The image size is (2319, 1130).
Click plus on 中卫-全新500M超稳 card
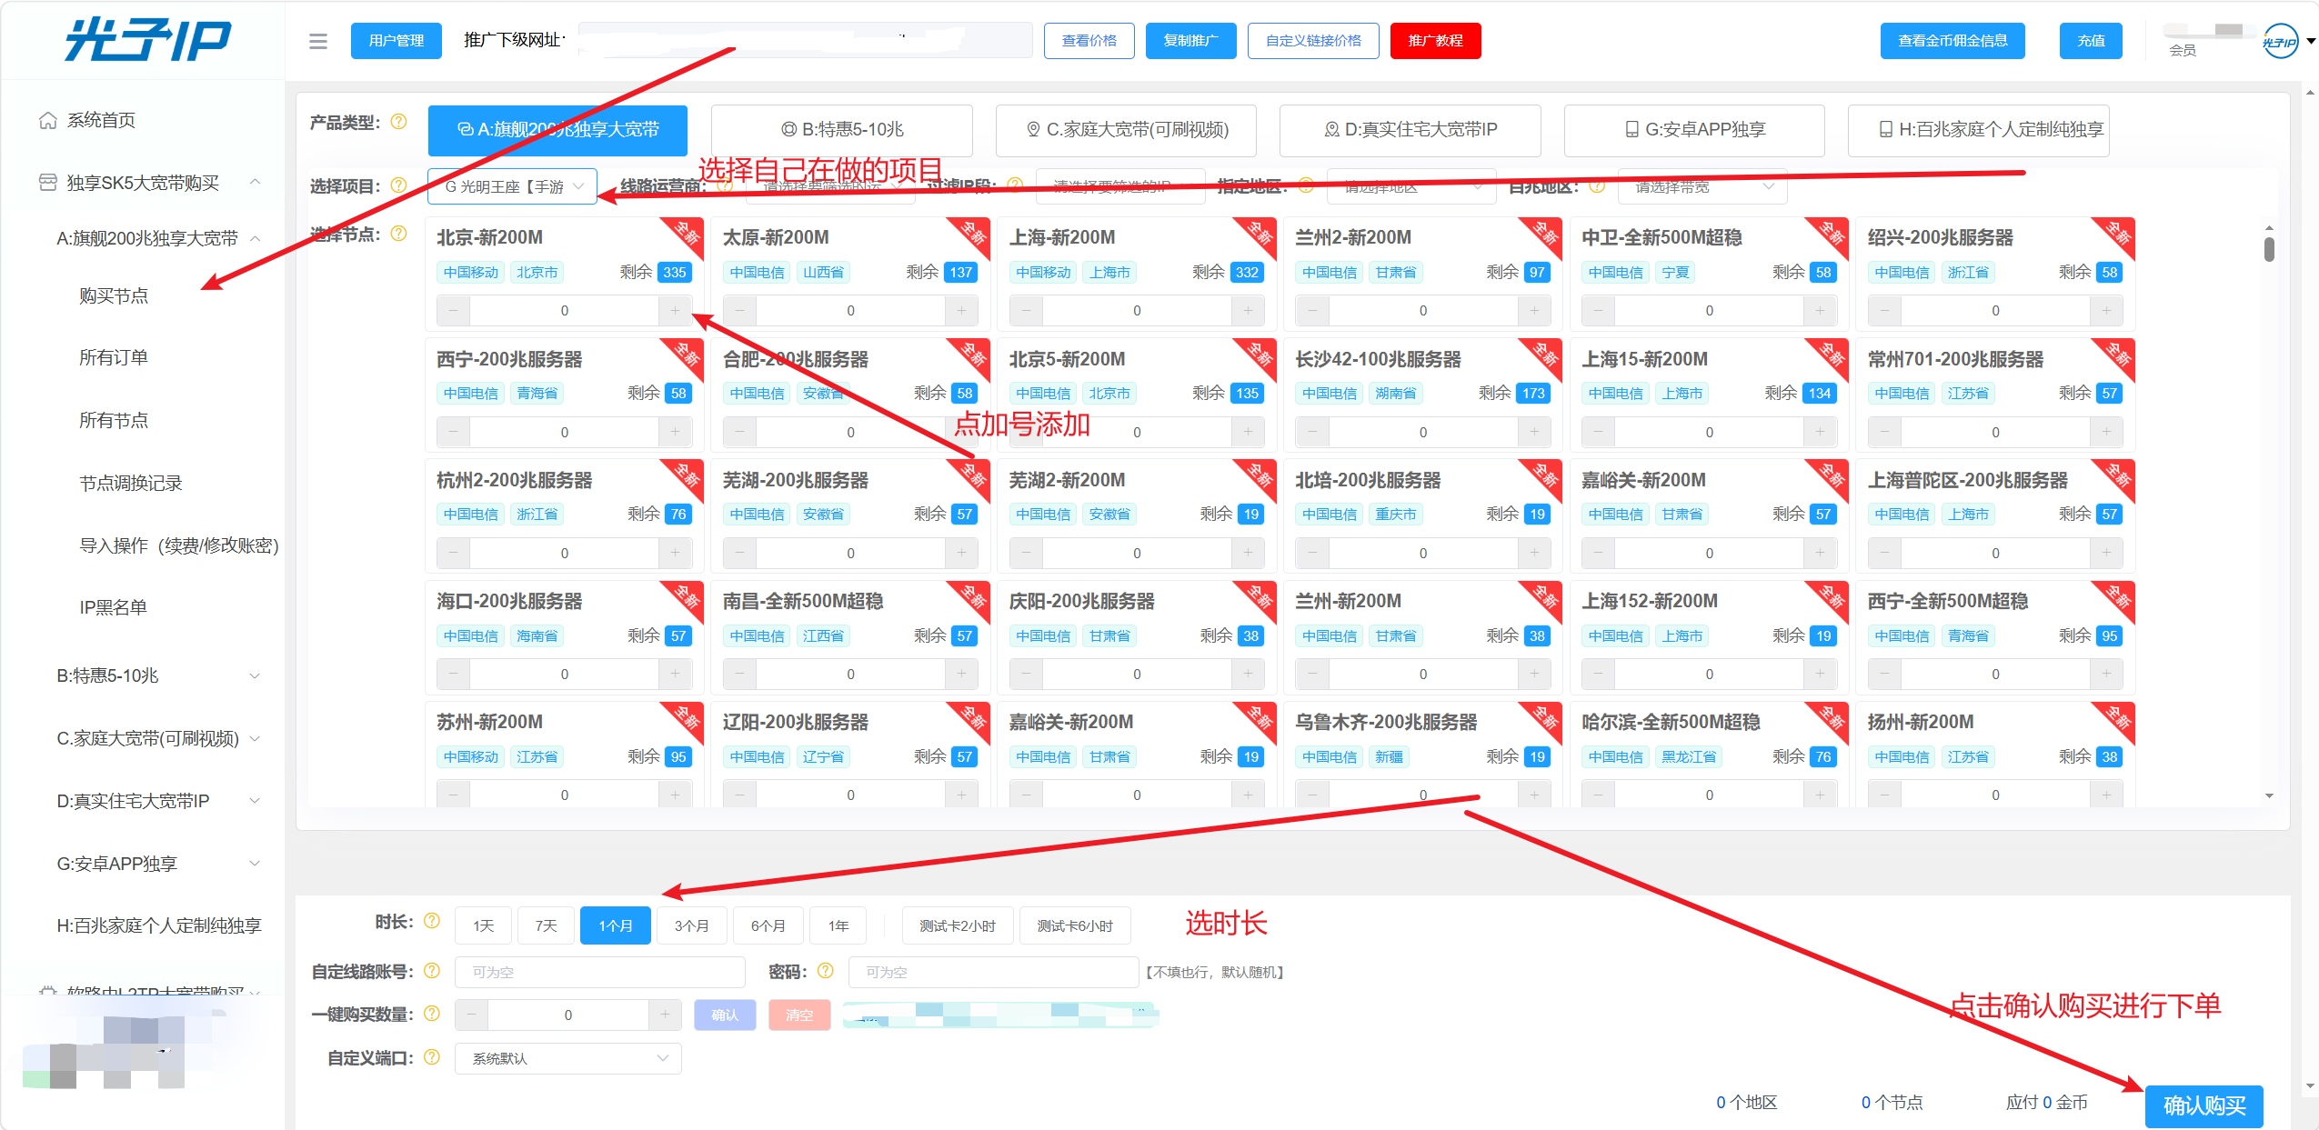click(1820, 311)
